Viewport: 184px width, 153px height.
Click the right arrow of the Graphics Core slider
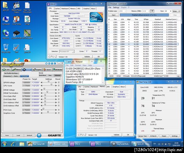click(56, 113)
